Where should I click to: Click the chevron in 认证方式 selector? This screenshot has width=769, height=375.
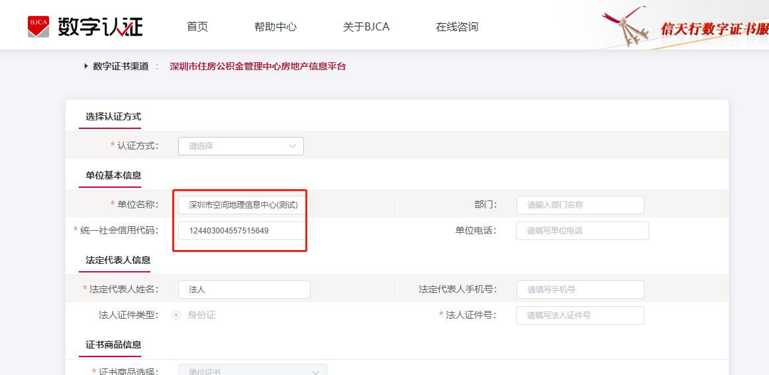click(293, 146)
